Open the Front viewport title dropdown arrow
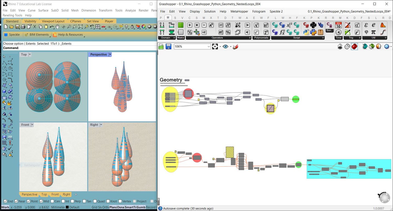 pyautogui.click(x=32, y=125)
